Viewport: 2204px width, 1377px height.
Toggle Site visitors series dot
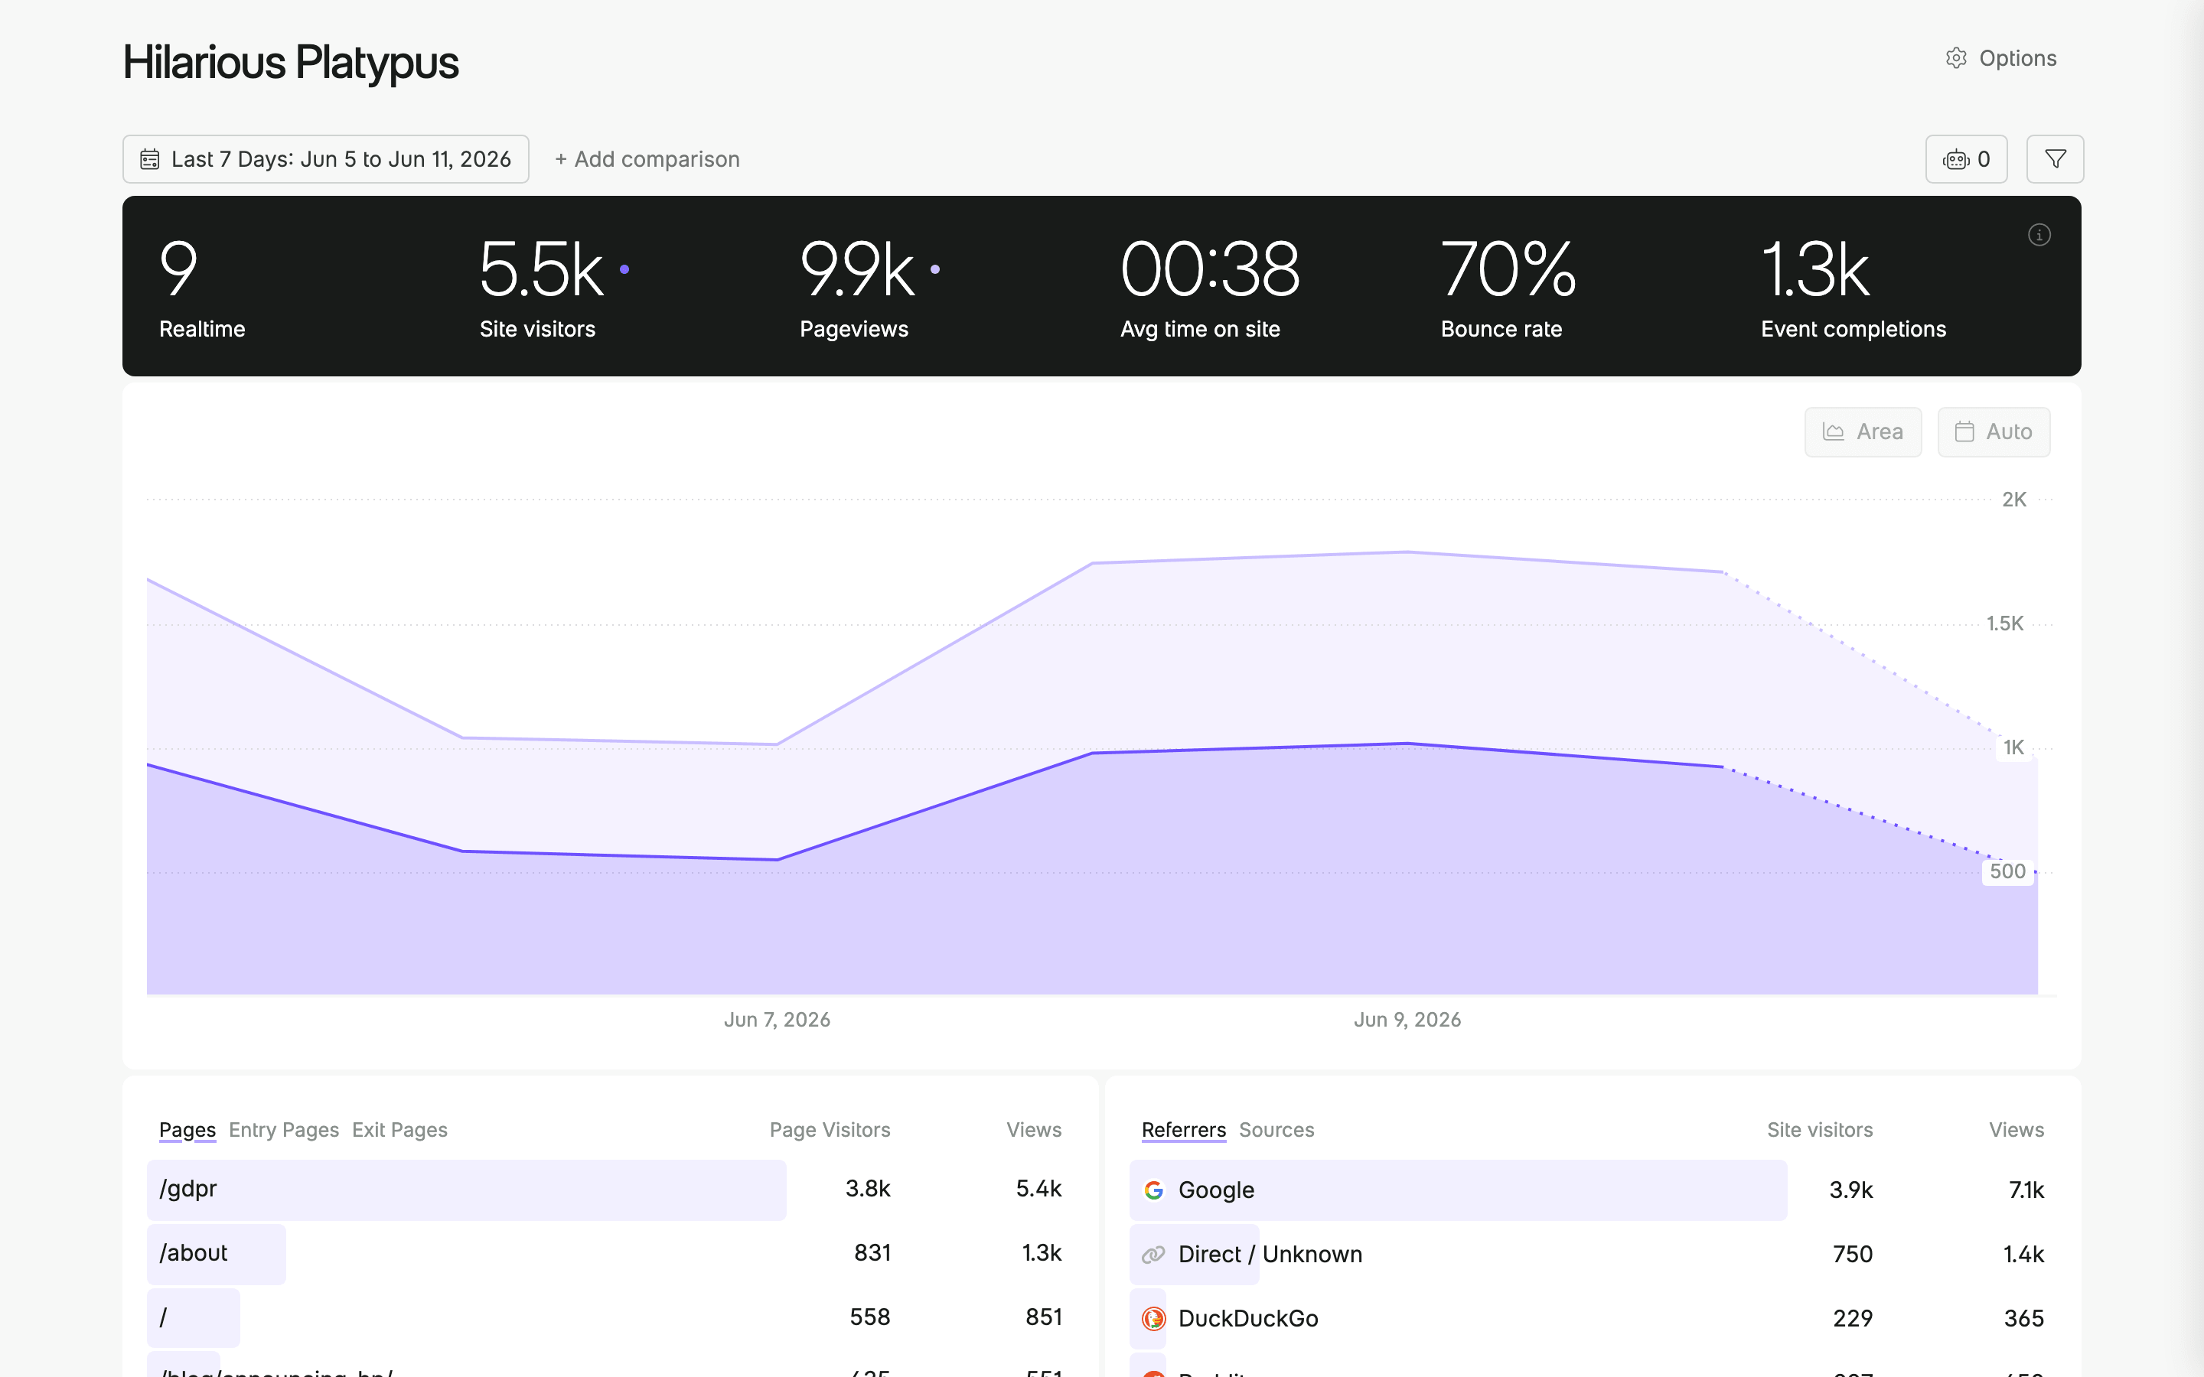[x=624, y=269]
